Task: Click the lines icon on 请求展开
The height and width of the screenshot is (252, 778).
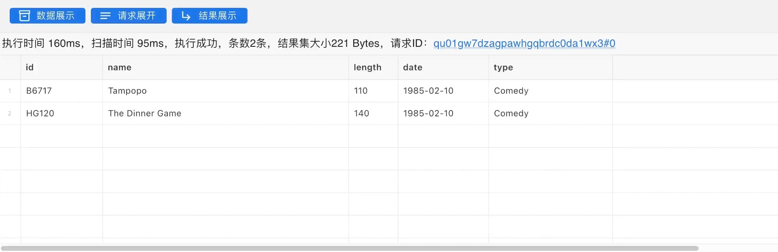Action: pos(105,16)
